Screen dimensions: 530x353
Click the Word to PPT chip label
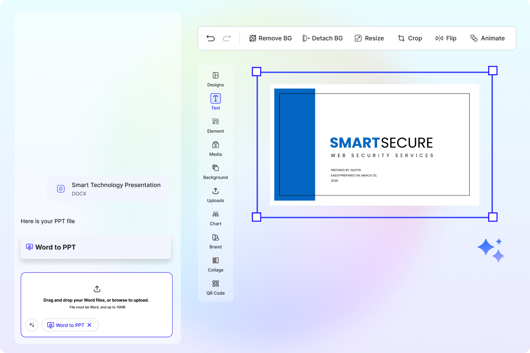point(70,325)
